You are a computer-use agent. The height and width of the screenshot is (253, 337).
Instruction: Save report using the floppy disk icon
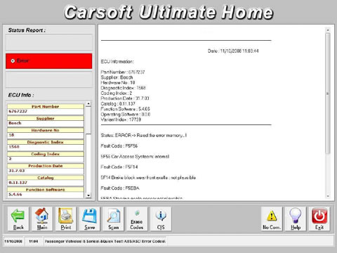[x=89, y=219]
